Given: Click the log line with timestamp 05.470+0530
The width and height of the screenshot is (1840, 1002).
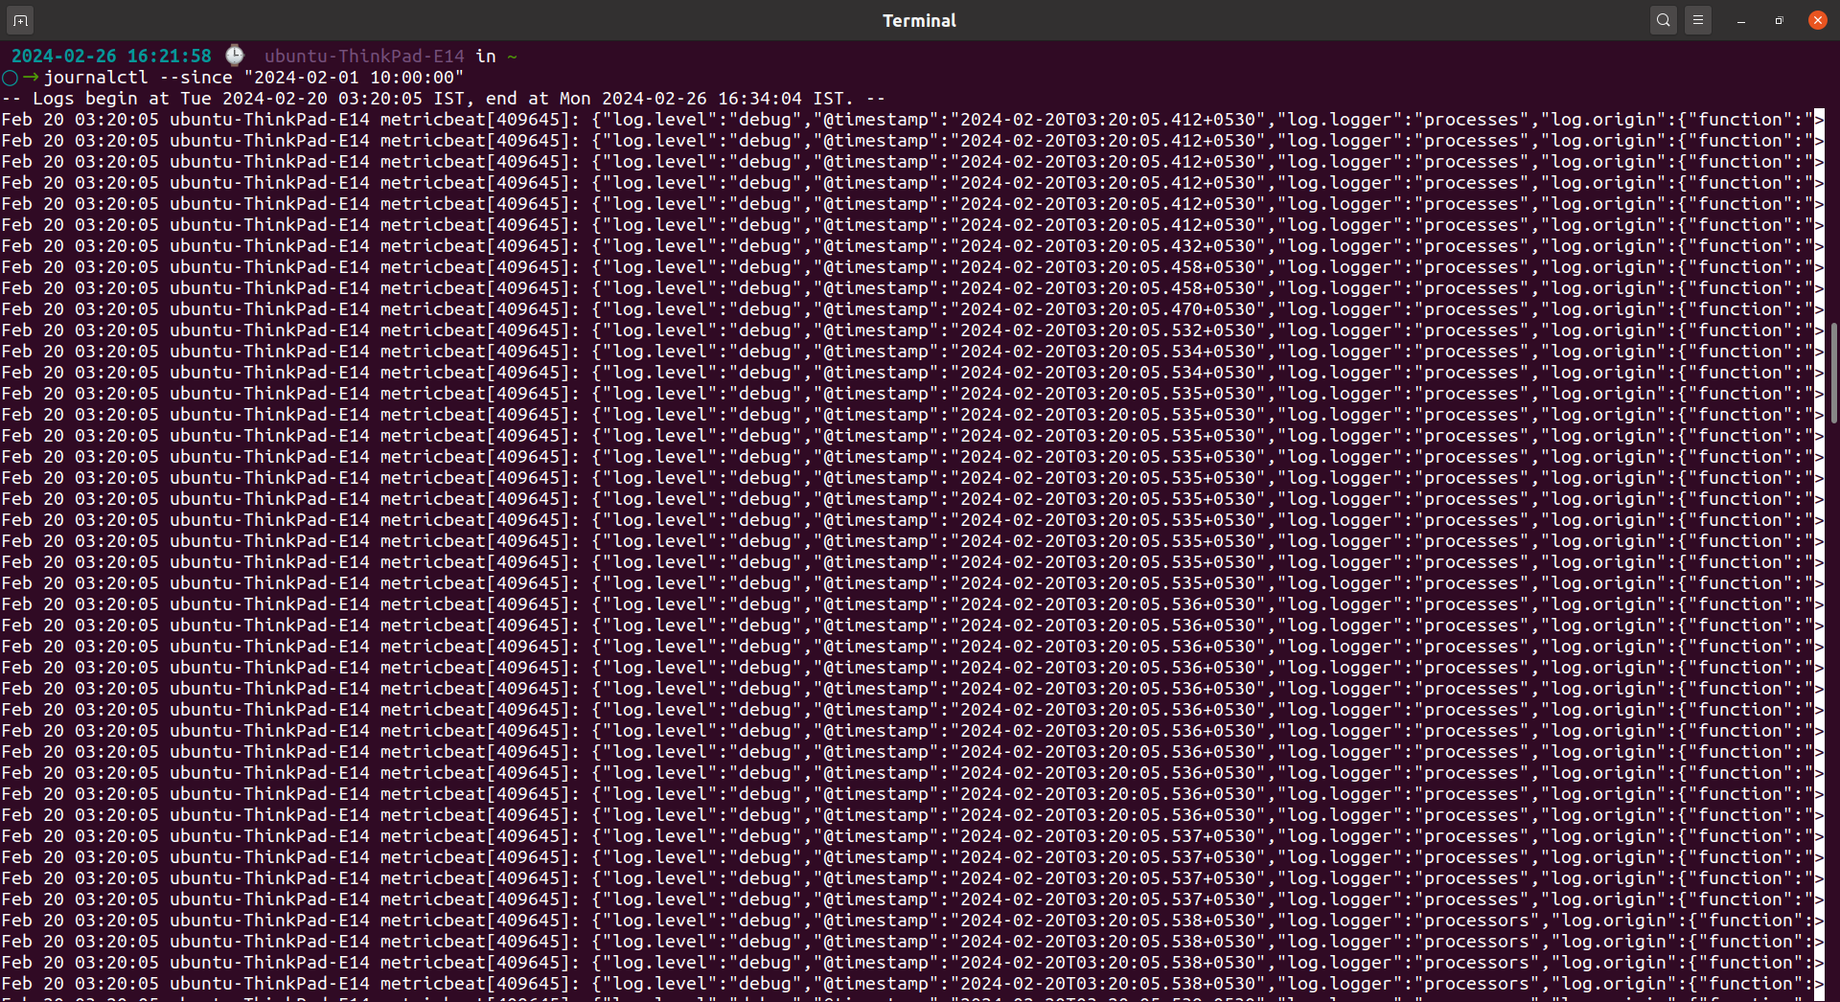Looking at the screenshot, I should (910, 309).
